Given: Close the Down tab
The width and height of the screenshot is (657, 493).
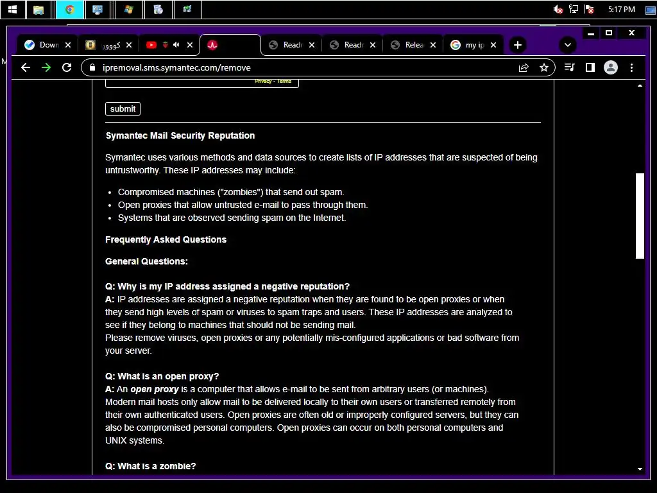Looking at the screenshot, I should (68, 45).
